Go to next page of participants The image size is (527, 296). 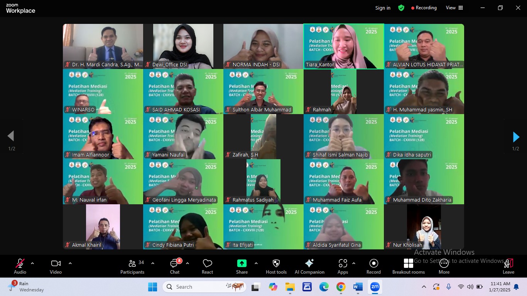(516, 137)
